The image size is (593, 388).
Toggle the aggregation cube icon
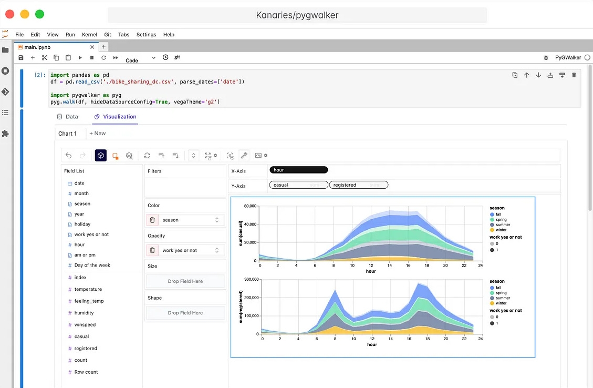pyautogui.click(x=101, y=156)
